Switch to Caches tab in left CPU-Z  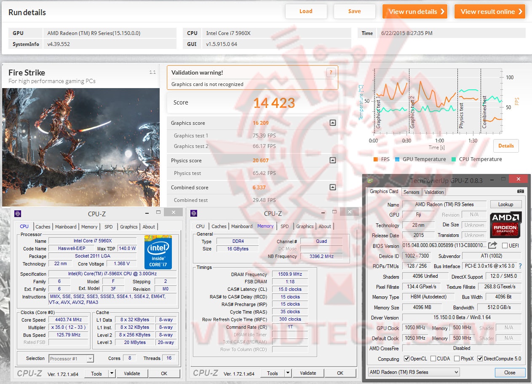pos(43,227)
